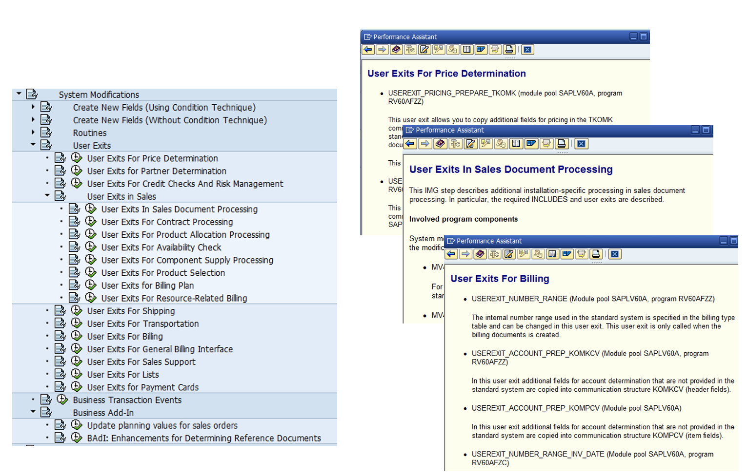Expand the Routines tree node
The height and width of the screenshot is (475, 747).
click(x=33, y=132)
